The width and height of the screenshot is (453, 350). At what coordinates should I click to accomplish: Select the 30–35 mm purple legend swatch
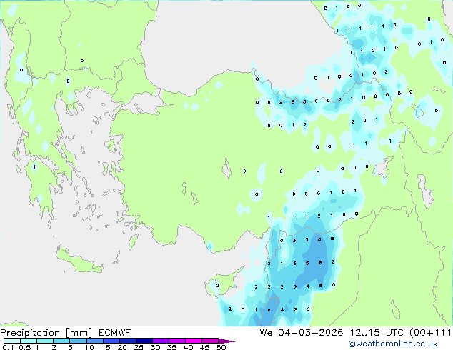(x=160, y=341)
